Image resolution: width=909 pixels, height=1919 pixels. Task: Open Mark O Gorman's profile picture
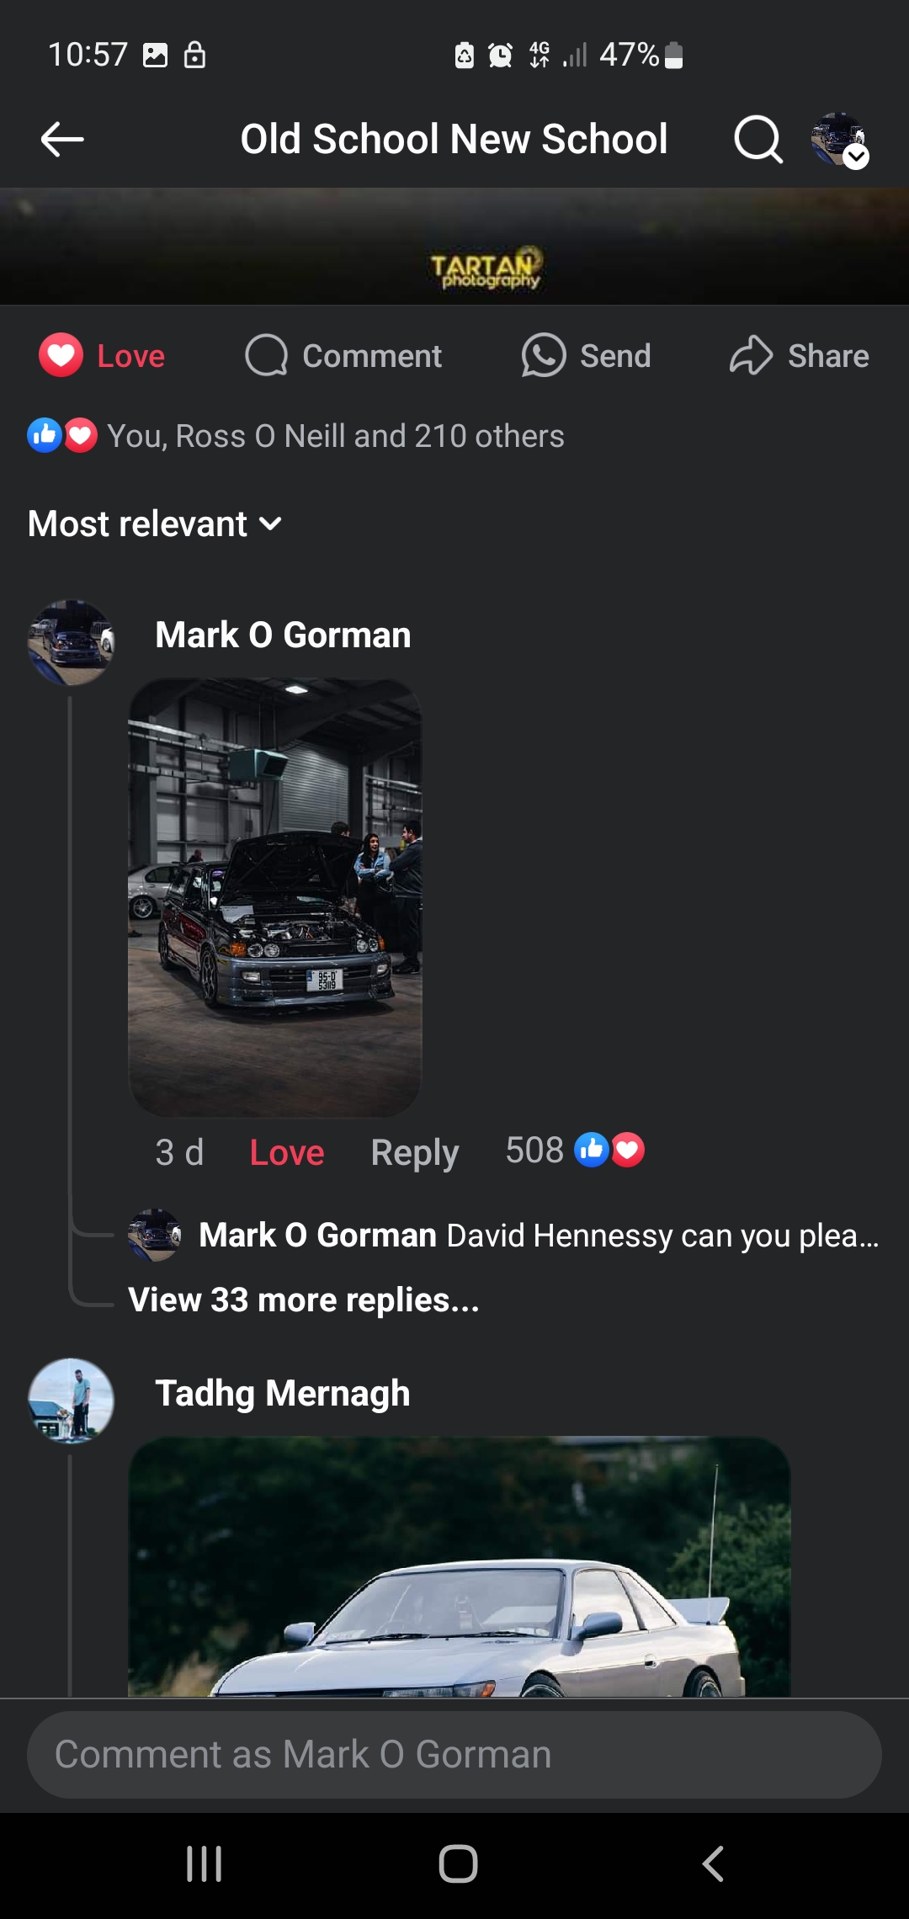click(71, 642)
